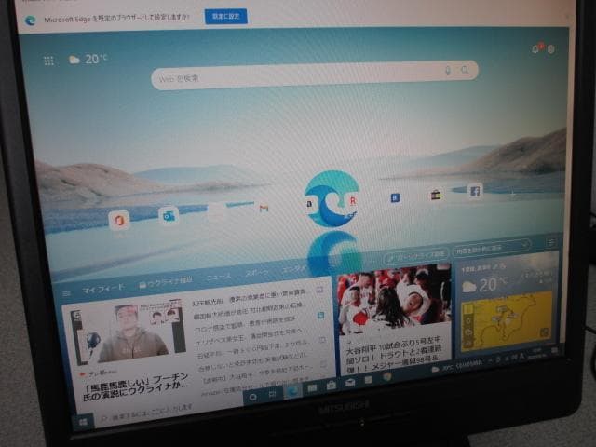Expand the content display dropdown above the feed
Image resolution: width=596 pixels, height=447 pixels.
492,249
